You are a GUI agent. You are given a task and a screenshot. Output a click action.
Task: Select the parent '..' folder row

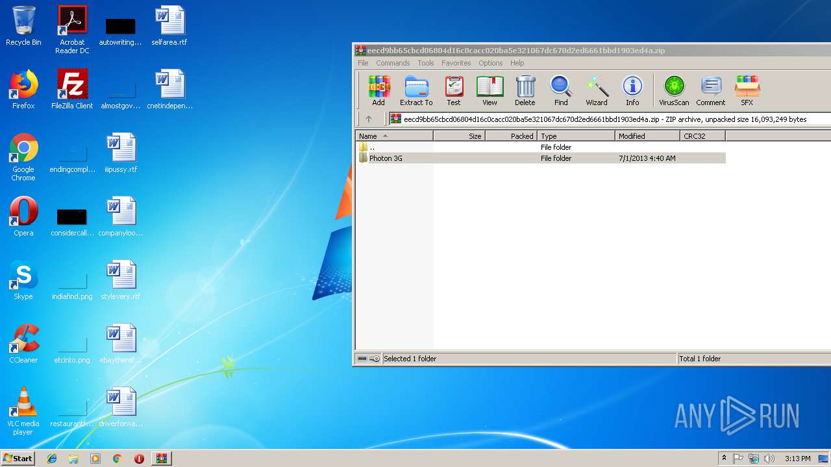coord(541,147)
